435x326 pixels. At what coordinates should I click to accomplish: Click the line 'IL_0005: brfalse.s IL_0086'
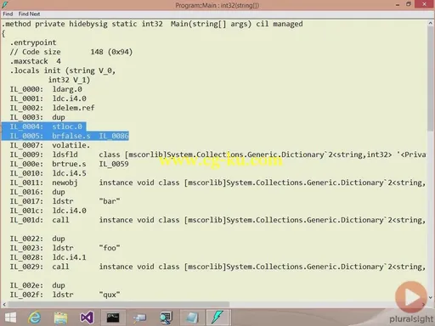click(x=69, y=136)
